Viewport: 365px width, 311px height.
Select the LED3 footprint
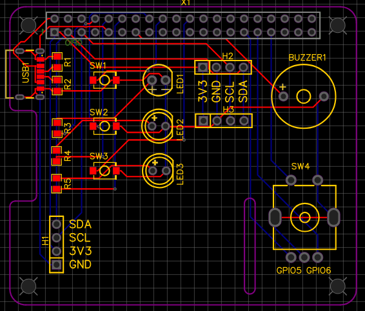(x=158, y=171)
